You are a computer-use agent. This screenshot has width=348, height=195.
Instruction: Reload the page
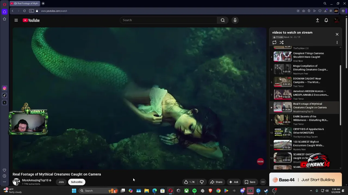coord(24,11)
